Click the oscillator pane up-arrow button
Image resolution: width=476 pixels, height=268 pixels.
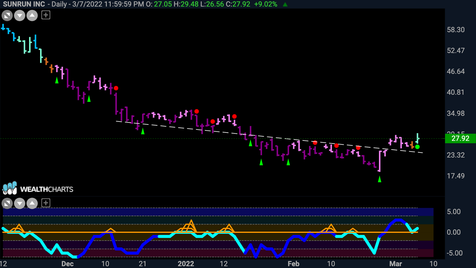coord(32,204)
